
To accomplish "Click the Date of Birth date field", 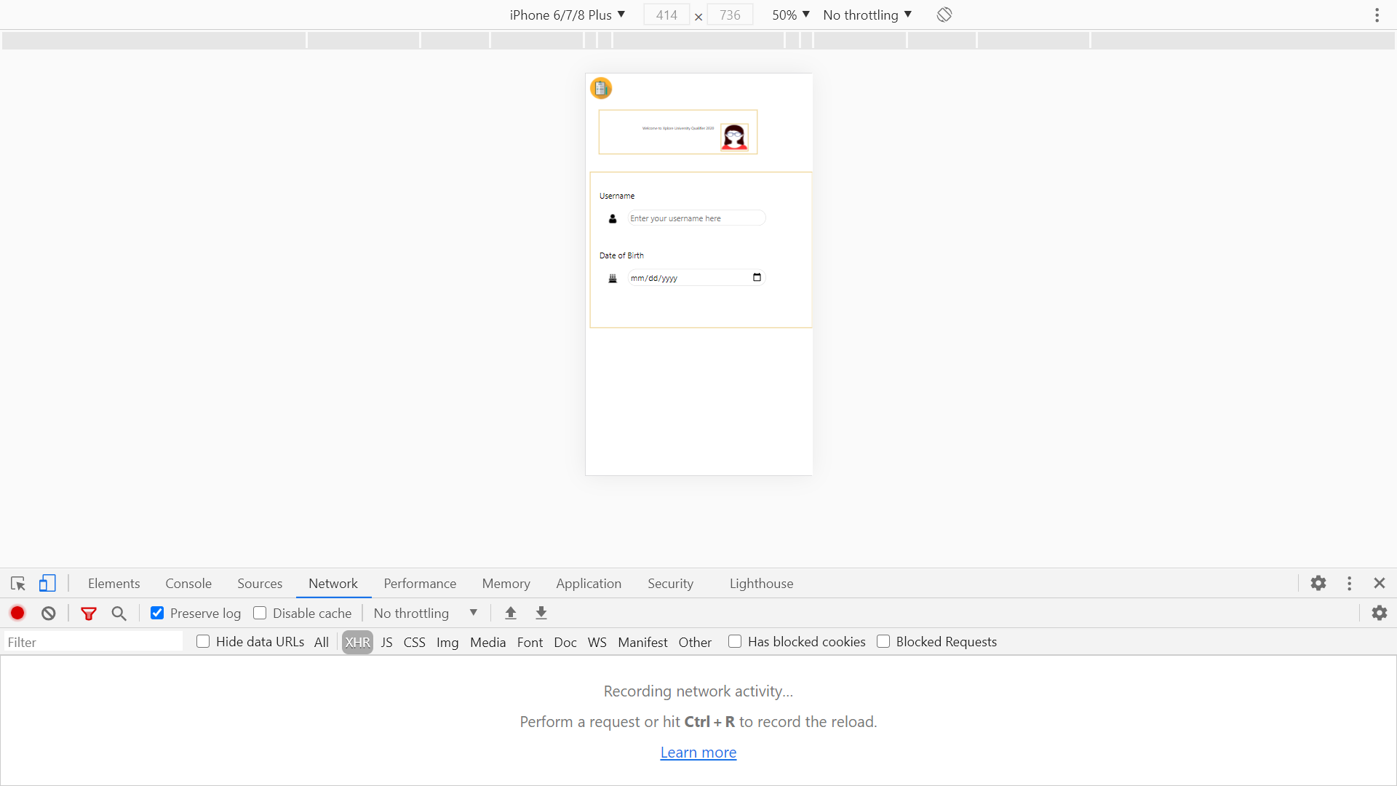I will pyautogui.click(x=696, y=278).
